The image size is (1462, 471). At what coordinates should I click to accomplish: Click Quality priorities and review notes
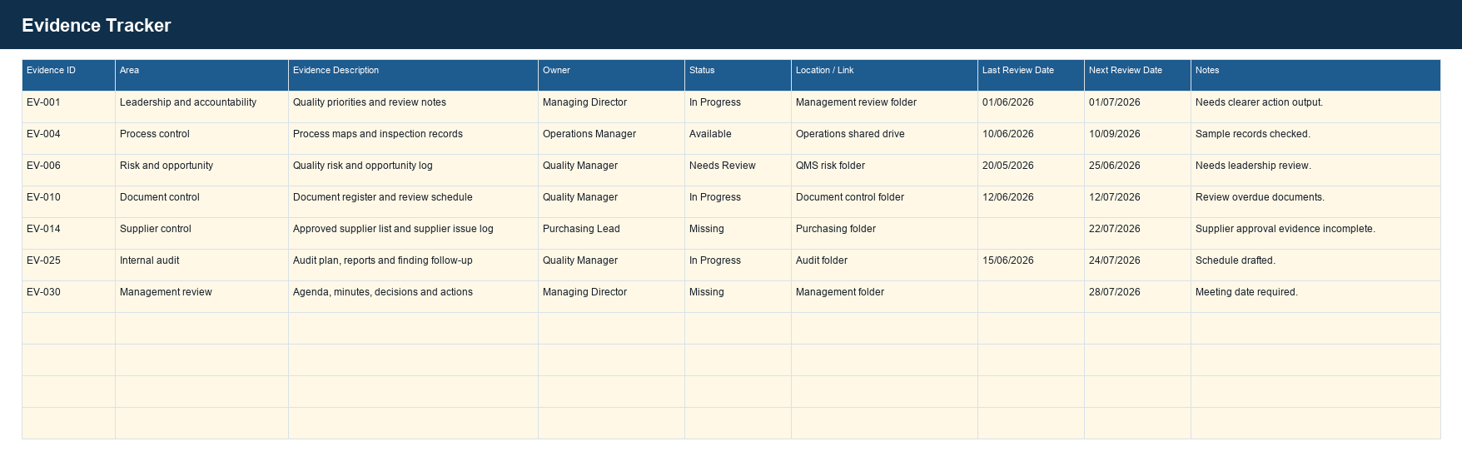(413, 107)
